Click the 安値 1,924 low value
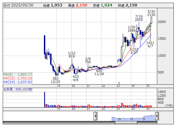This screenshot has height=127, width=177. [102, 5]
